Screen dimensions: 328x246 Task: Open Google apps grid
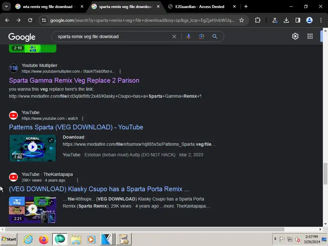tap(310, 37)
